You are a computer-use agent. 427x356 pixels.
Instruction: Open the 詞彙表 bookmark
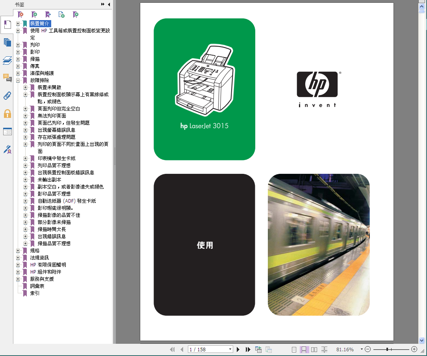pos(37,286)
